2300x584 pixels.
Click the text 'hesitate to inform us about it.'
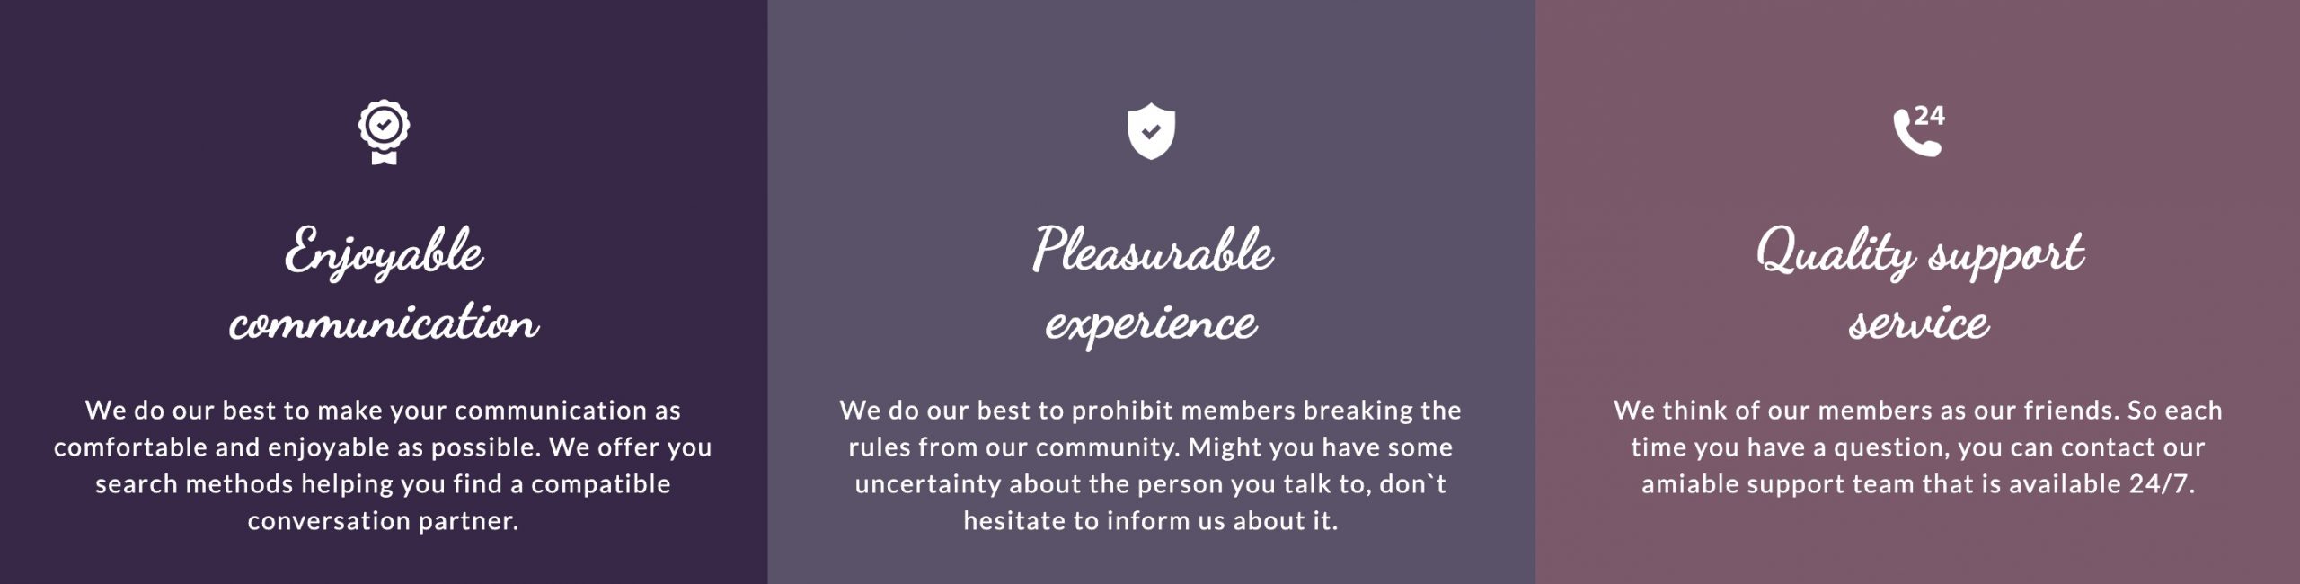tap(1151, 521)
